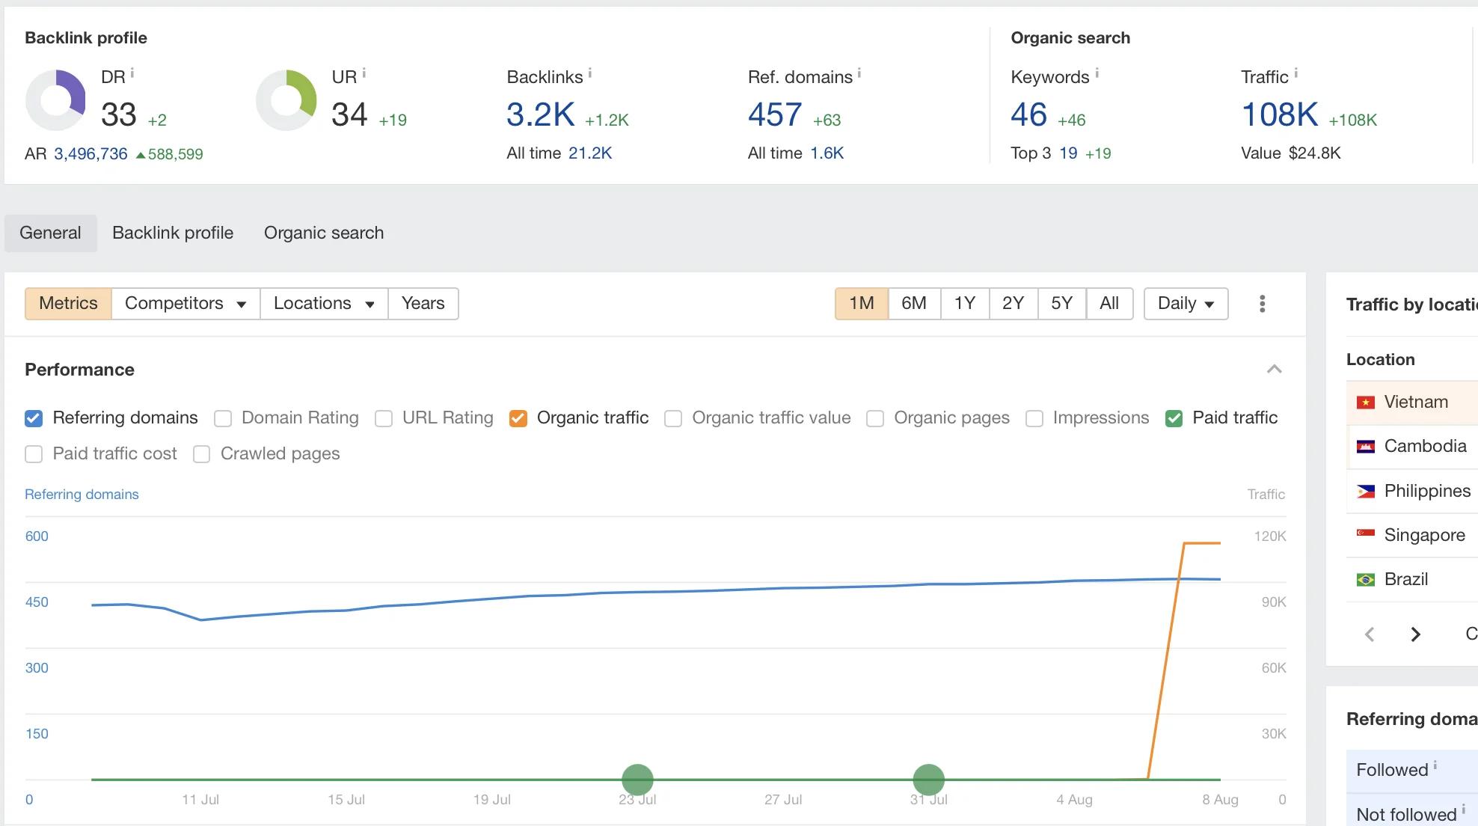Viewport: 1478px width, 826px height.
Task: Open Ref. domains 457 link
Action: coord(775,115)
